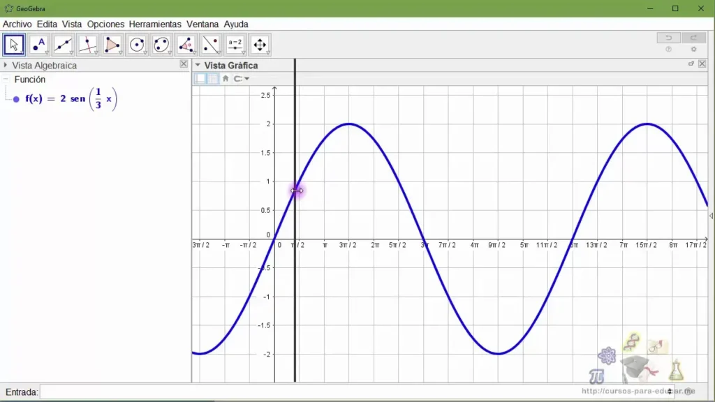Viewport: 715px width, 402px height.
Task: Open the Herramientas menu
Action: tap(154, 24)
